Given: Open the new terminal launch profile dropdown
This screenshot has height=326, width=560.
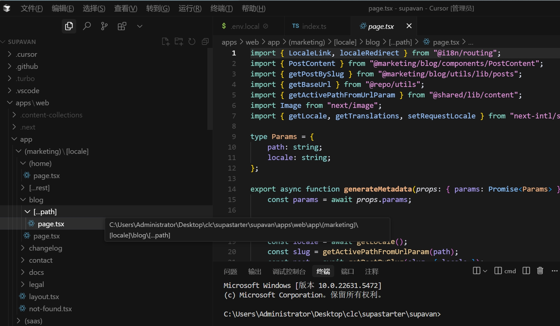Looking at the screenshot, I should (485, 271).
